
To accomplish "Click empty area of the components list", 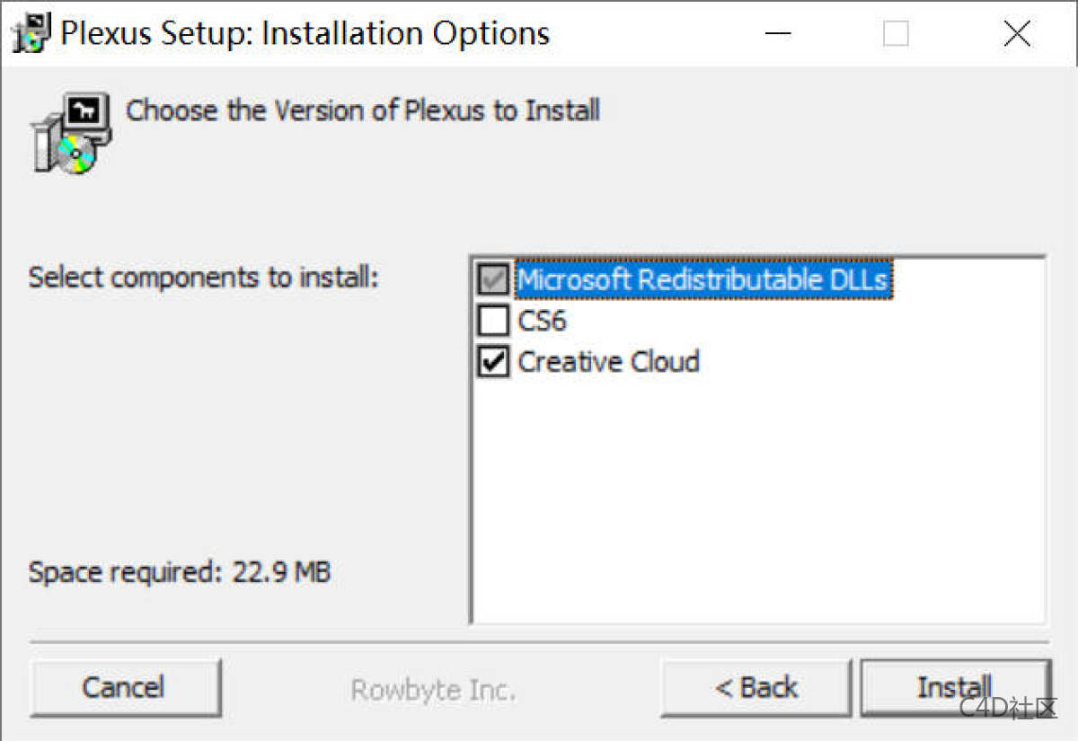I will pyautogui.click(x=756, y=503).
